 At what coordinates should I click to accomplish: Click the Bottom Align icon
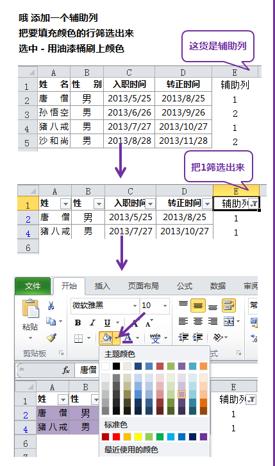pyautogui.click(x=213, y=306)
